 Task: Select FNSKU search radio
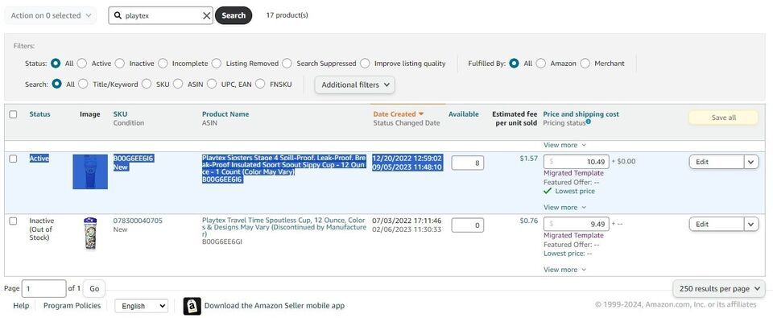click(x=260, y=84)
